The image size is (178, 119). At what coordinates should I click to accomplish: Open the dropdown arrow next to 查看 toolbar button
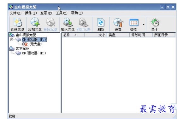144,25
